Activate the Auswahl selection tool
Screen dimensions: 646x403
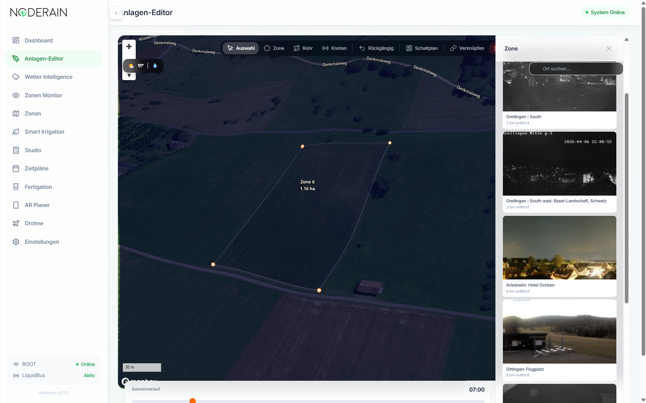[x=241, y=48]
